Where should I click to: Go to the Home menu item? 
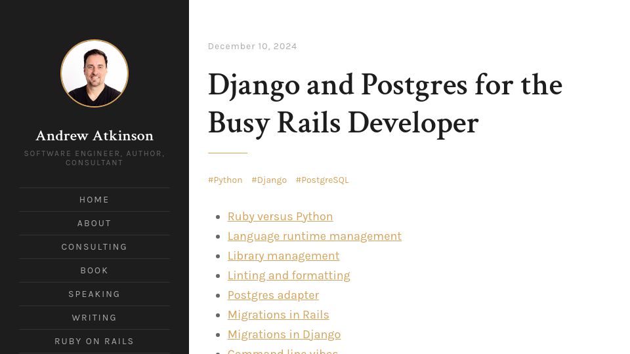click(x=94, y=199)
